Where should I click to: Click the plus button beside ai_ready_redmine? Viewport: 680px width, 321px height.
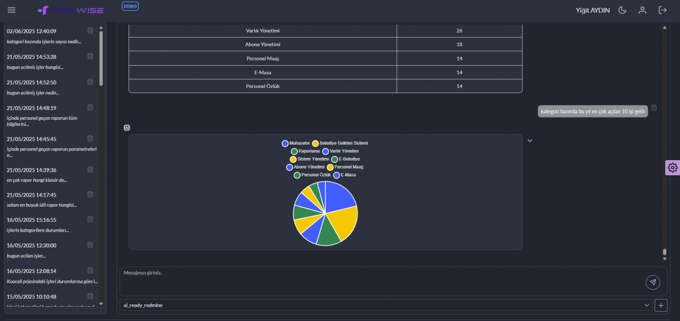click(661, 305)
